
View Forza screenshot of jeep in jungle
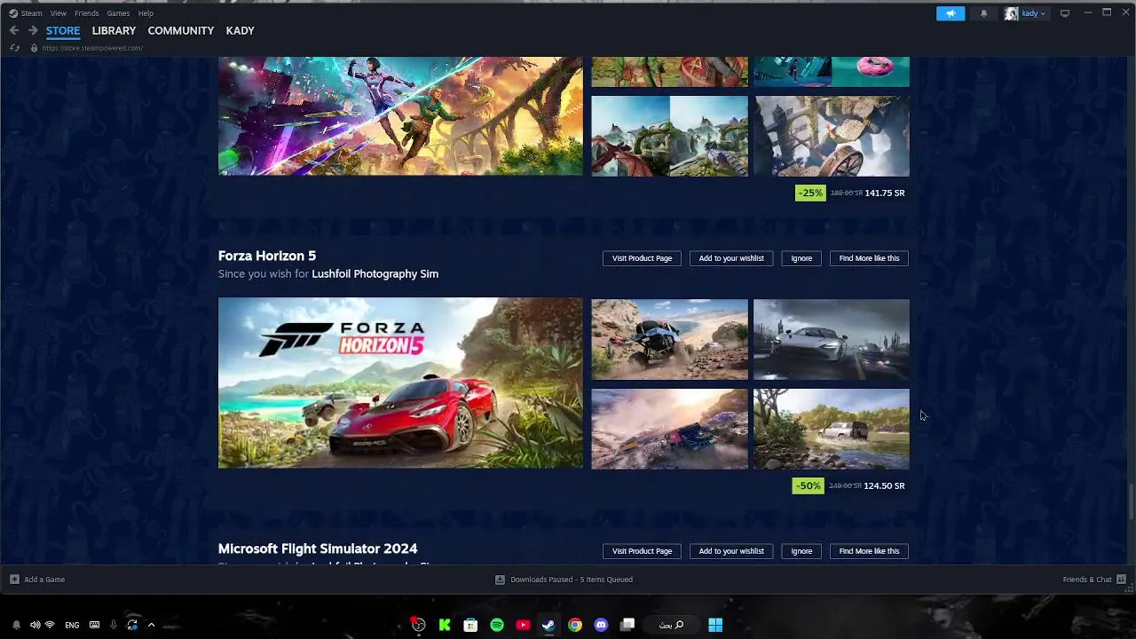point(832,429)
